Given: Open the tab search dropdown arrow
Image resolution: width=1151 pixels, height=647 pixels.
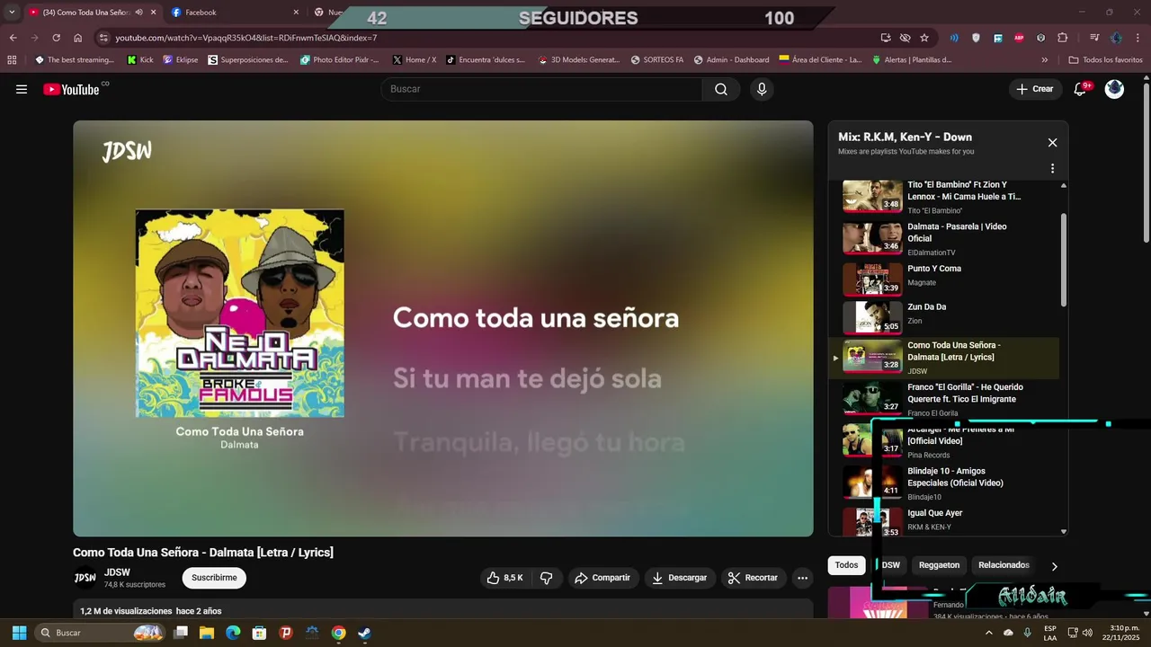Looking at the screenshot, I should tap(12, 13).
